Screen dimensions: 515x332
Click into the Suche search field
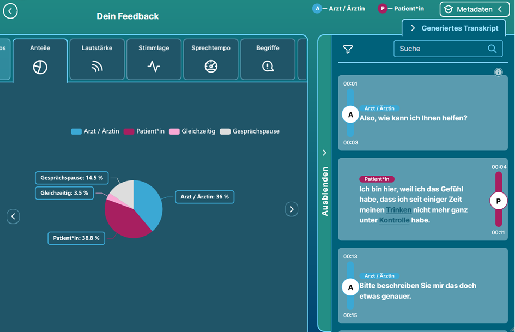click(x=439, y=49)
